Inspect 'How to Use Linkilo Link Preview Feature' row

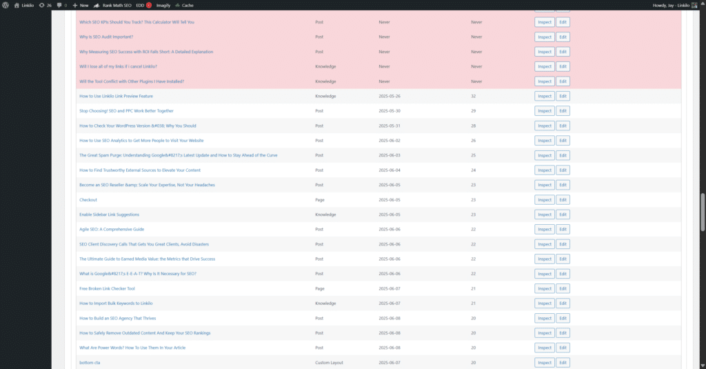tap(545, 96)
